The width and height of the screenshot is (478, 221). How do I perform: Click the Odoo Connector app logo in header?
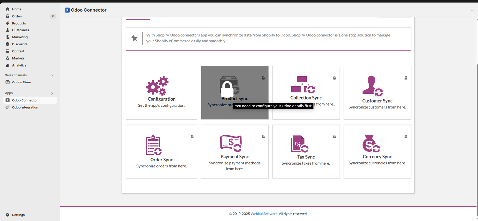67,10
